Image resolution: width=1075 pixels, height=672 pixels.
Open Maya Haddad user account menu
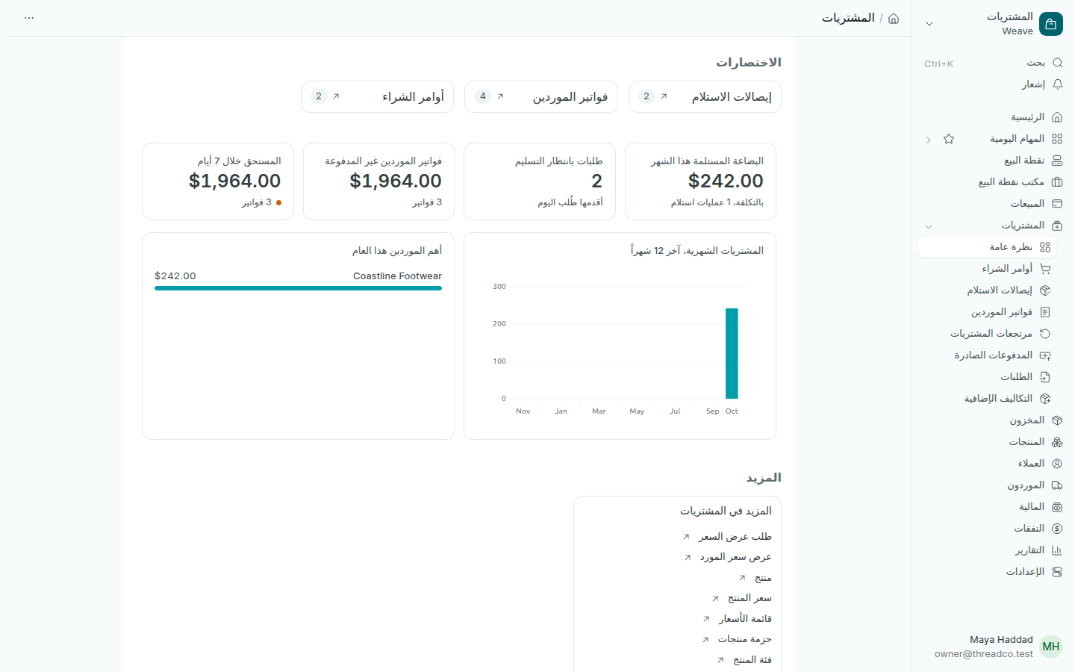[x=993, y=647]
